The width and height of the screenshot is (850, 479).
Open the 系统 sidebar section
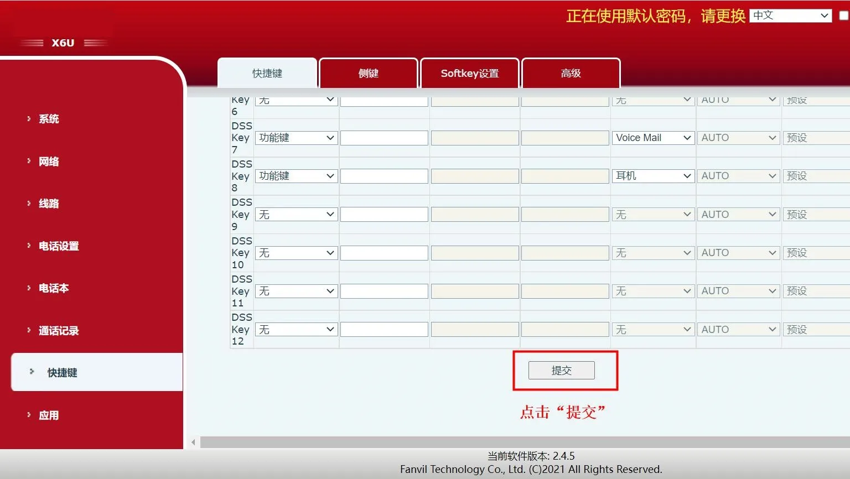click(x=49, y=118)
